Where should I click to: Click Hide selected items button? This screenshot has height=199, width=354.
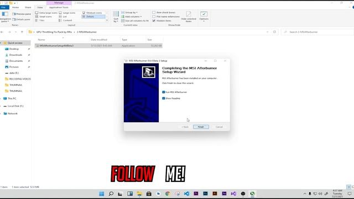tap(189, 17)
